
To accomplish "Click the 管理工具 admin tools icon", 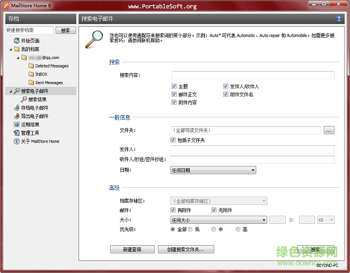I will (16, 133).
